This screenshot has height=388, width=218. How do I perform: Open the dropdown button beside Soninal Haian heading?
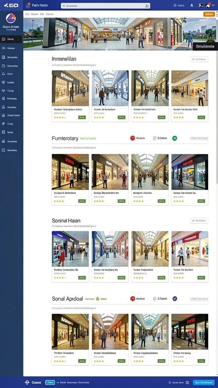click(x=199, y=221)
